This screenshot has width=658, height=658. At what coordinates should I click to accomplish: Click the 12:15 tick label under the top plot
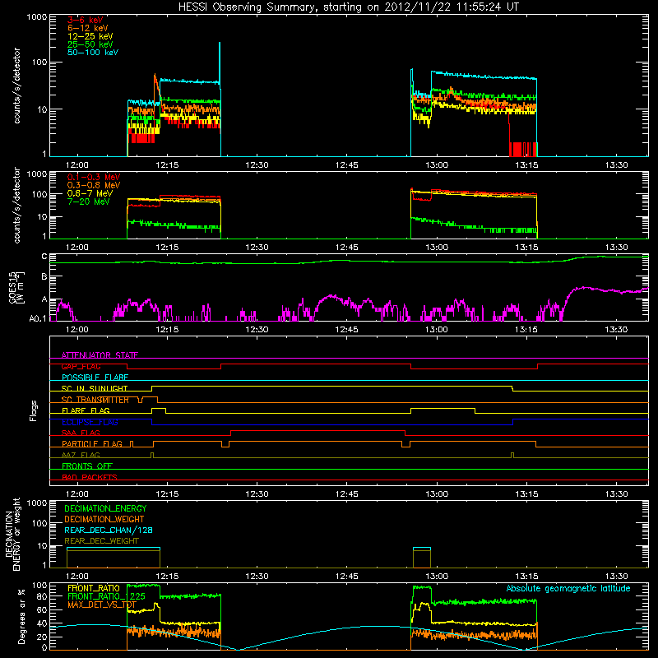167,165
